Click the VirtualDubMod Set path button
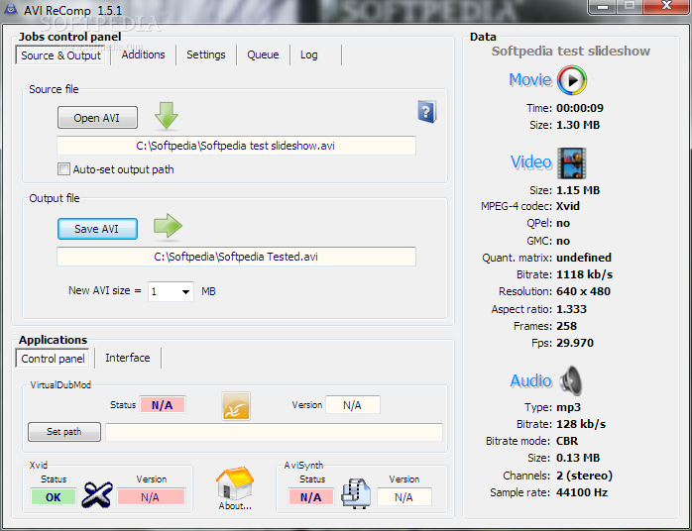 click(64, 432)
